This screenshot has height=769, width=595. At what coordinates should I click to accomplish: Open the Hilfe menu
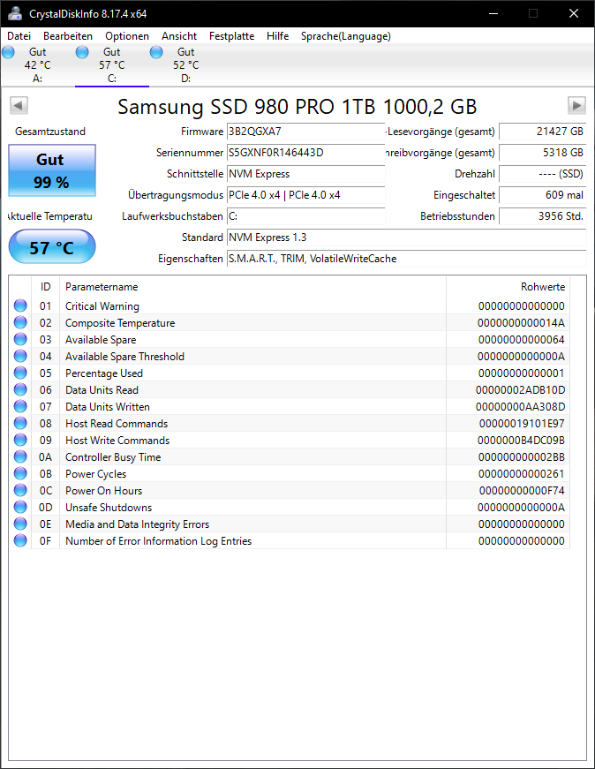[x=277, y=36]
